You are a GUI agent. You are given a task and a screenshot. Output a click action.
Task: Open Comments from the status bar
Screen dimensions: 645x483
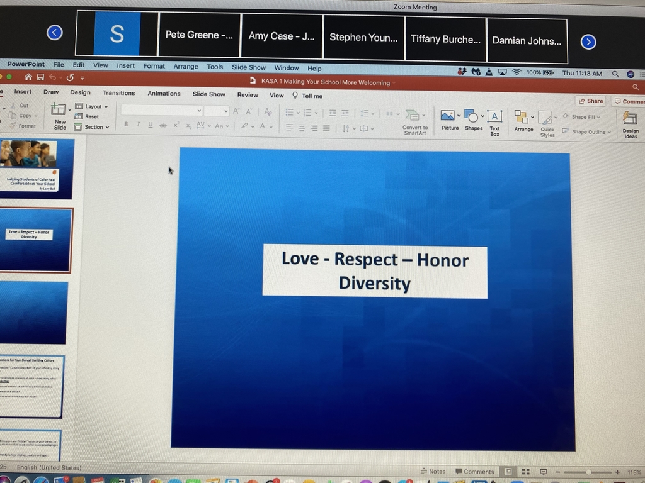point(475,472)
